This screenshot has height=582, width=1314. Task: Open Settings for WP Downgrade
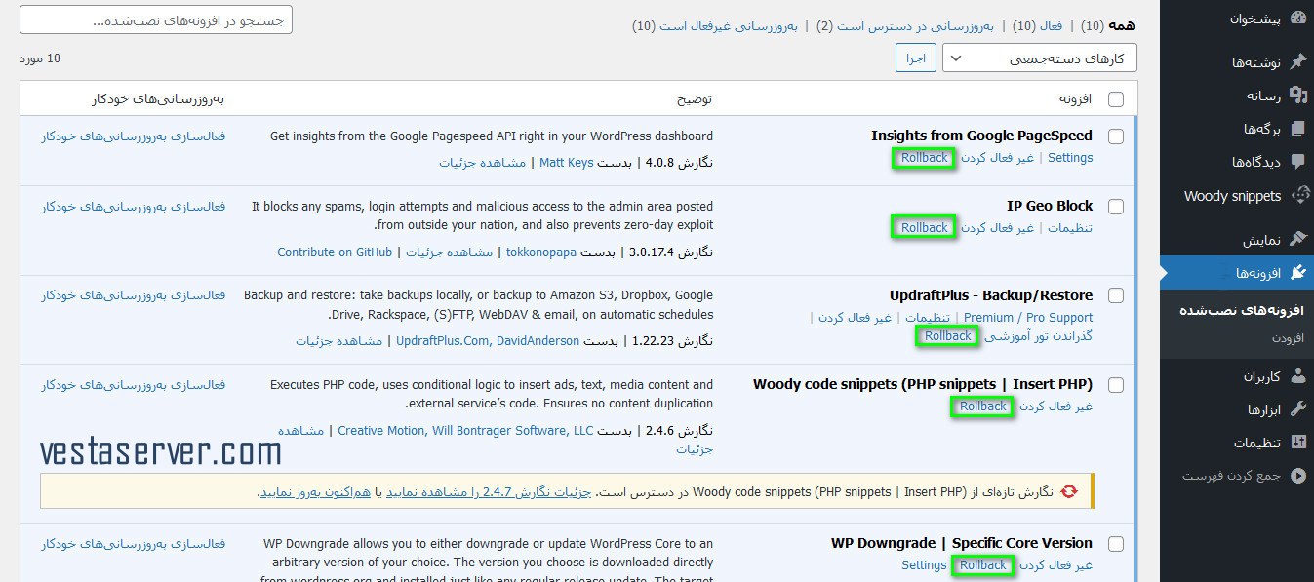[x=924, y=565]
